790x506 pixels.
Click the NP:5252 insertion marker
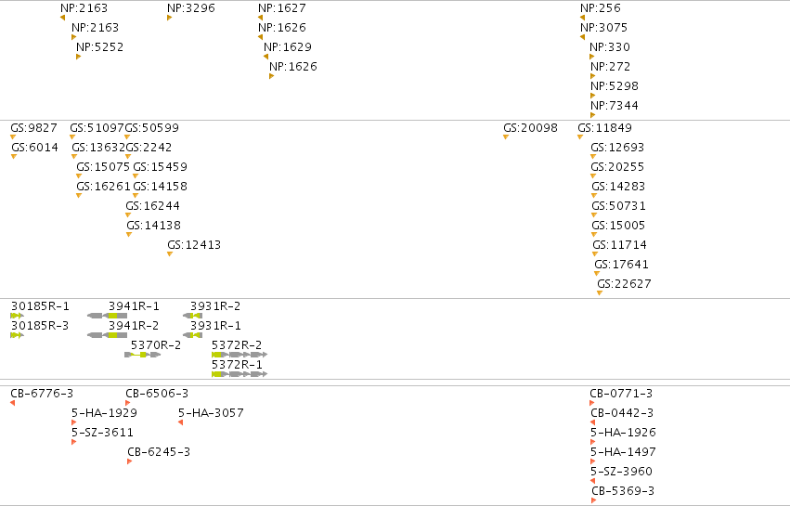coord(78,57)
